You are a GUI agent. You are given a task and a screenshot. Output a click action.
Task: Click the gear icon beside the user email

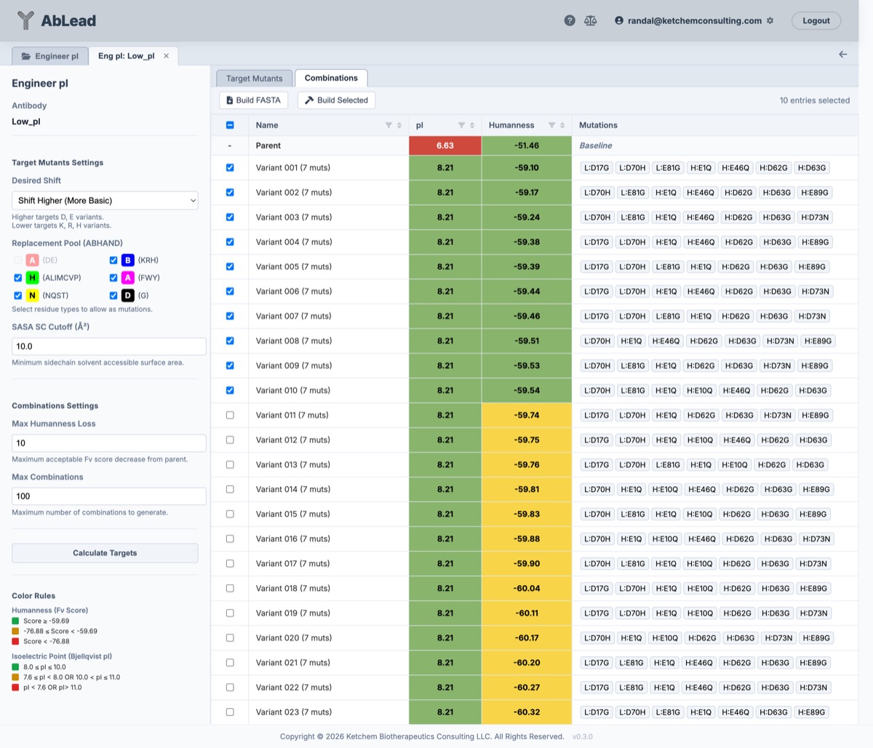[770, 20]
